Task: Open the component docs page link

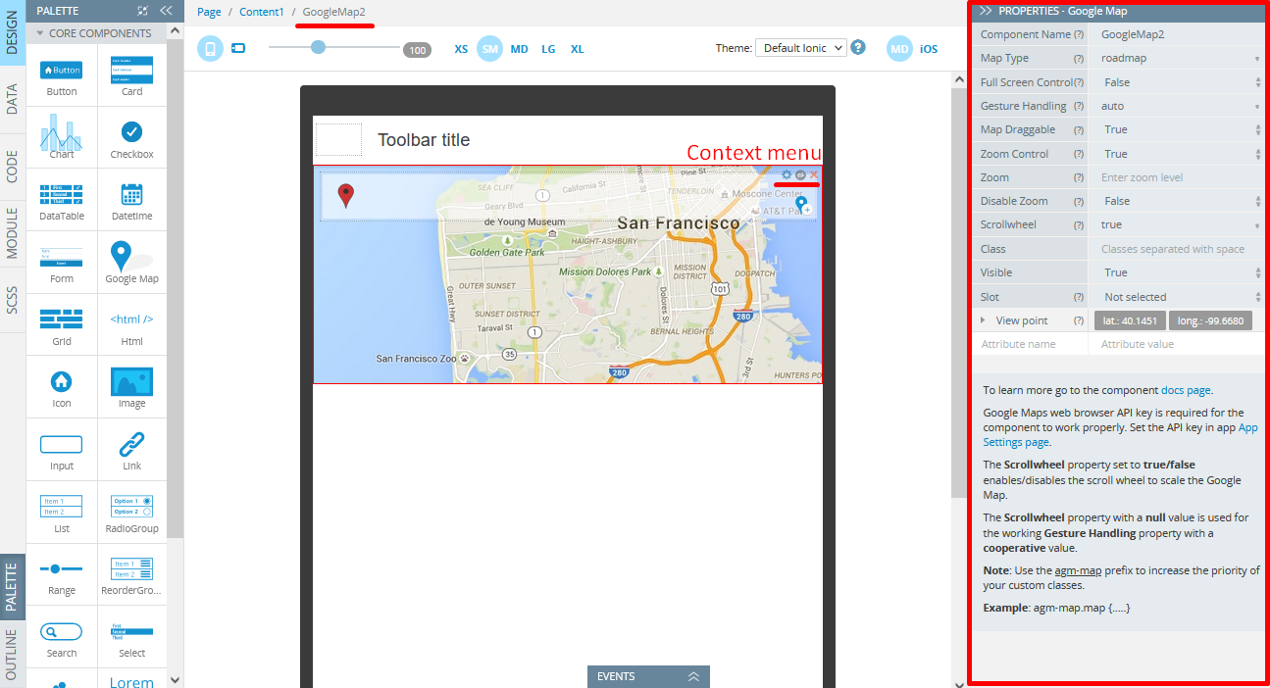Action: click(x=1186, y=390)
